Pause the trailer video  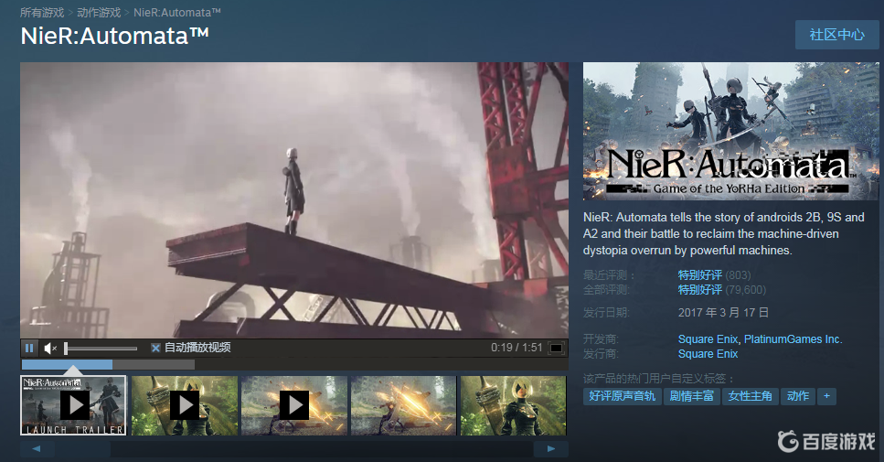click(29, 348)
